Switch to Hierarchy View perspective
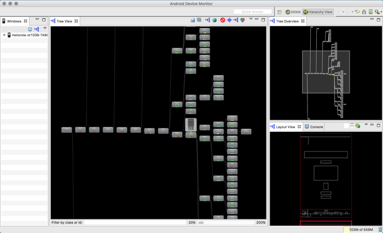 pos(318,11)
